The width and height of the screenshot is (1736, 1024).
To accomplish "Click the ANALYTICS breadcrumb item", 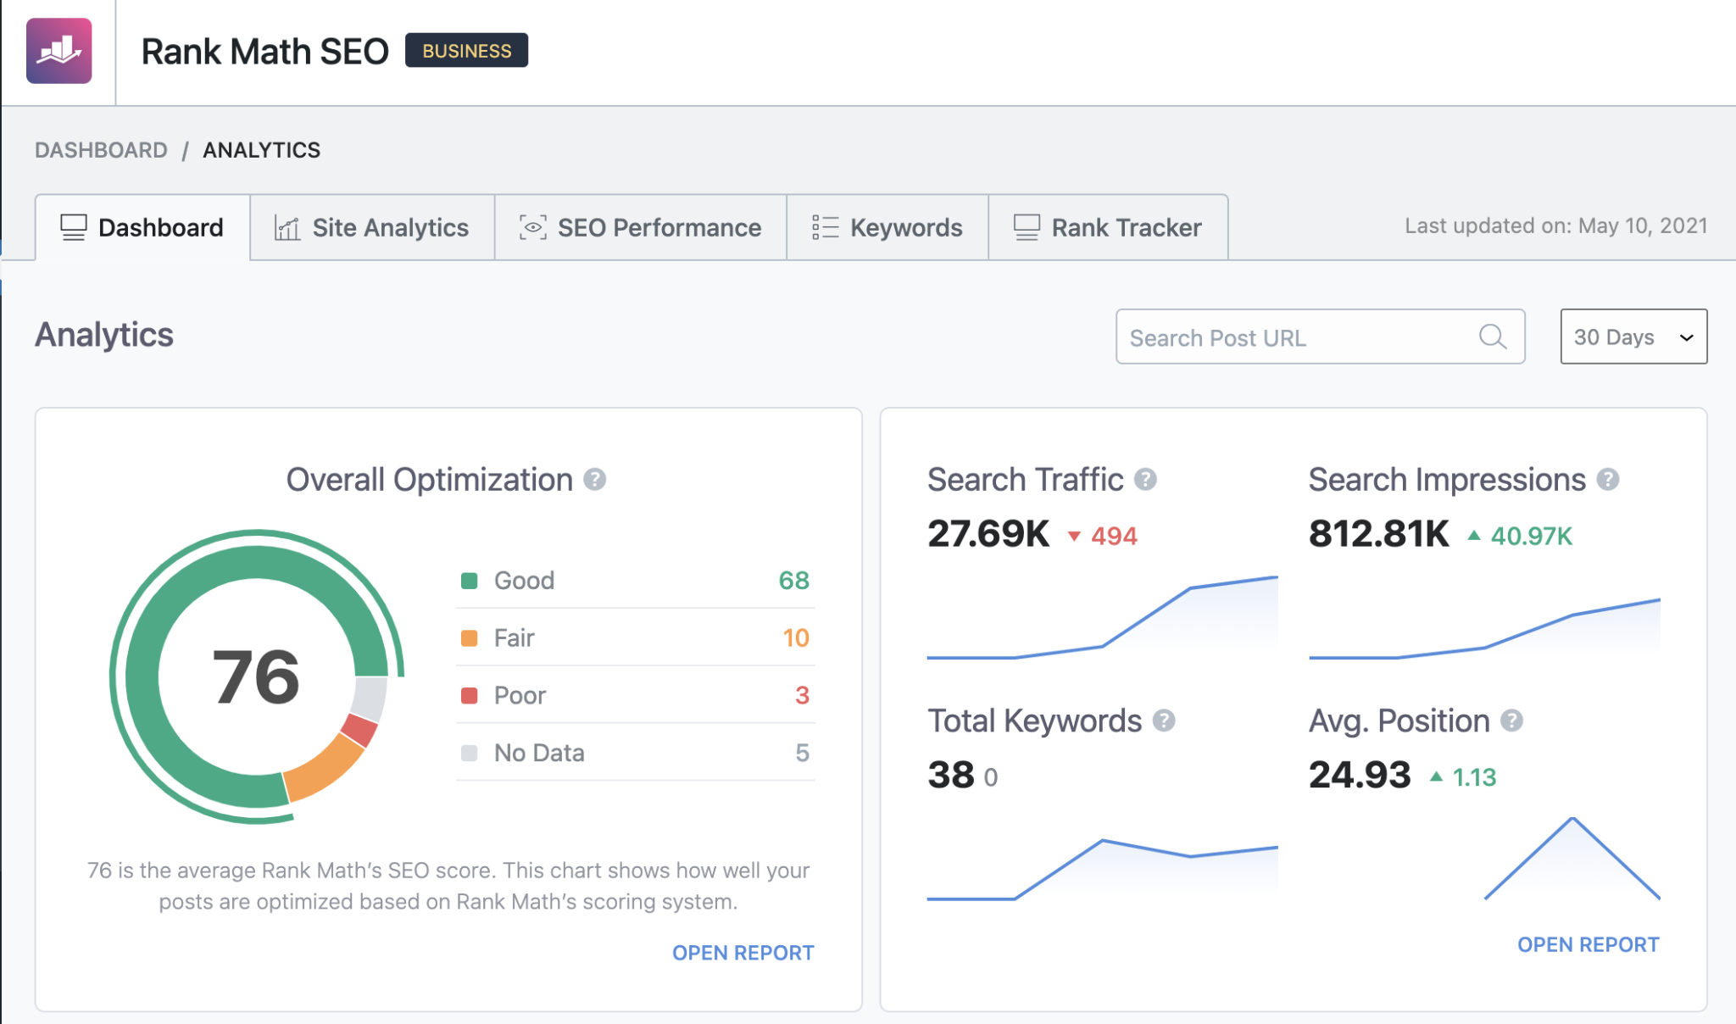I will [261, 150].
